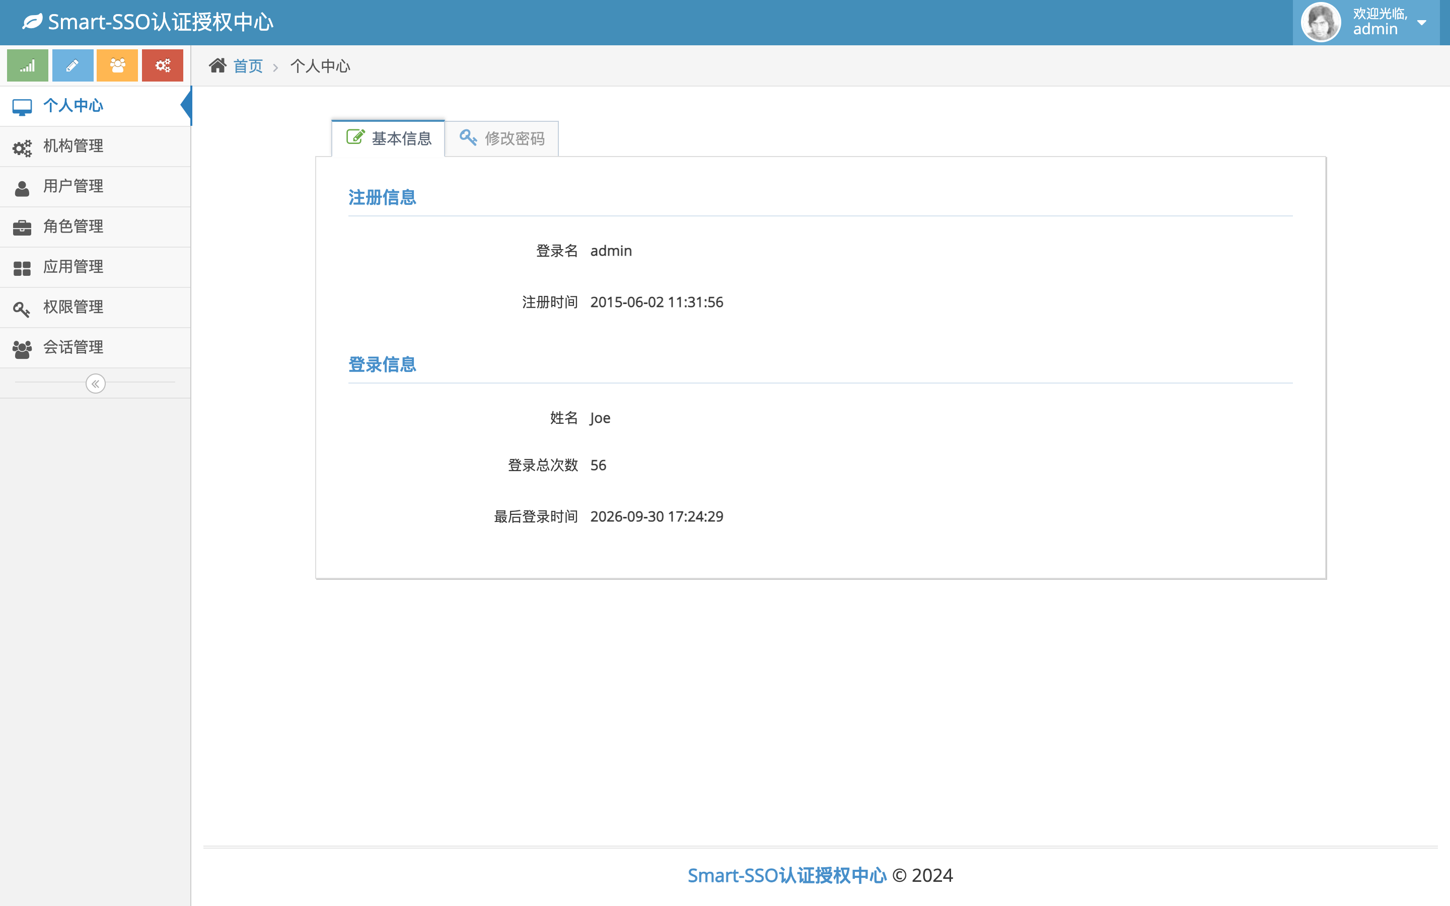Viewport: 1450px width, 906px height.
Task: Open 权限管理 in the sidebar
Action: (95, 307)
